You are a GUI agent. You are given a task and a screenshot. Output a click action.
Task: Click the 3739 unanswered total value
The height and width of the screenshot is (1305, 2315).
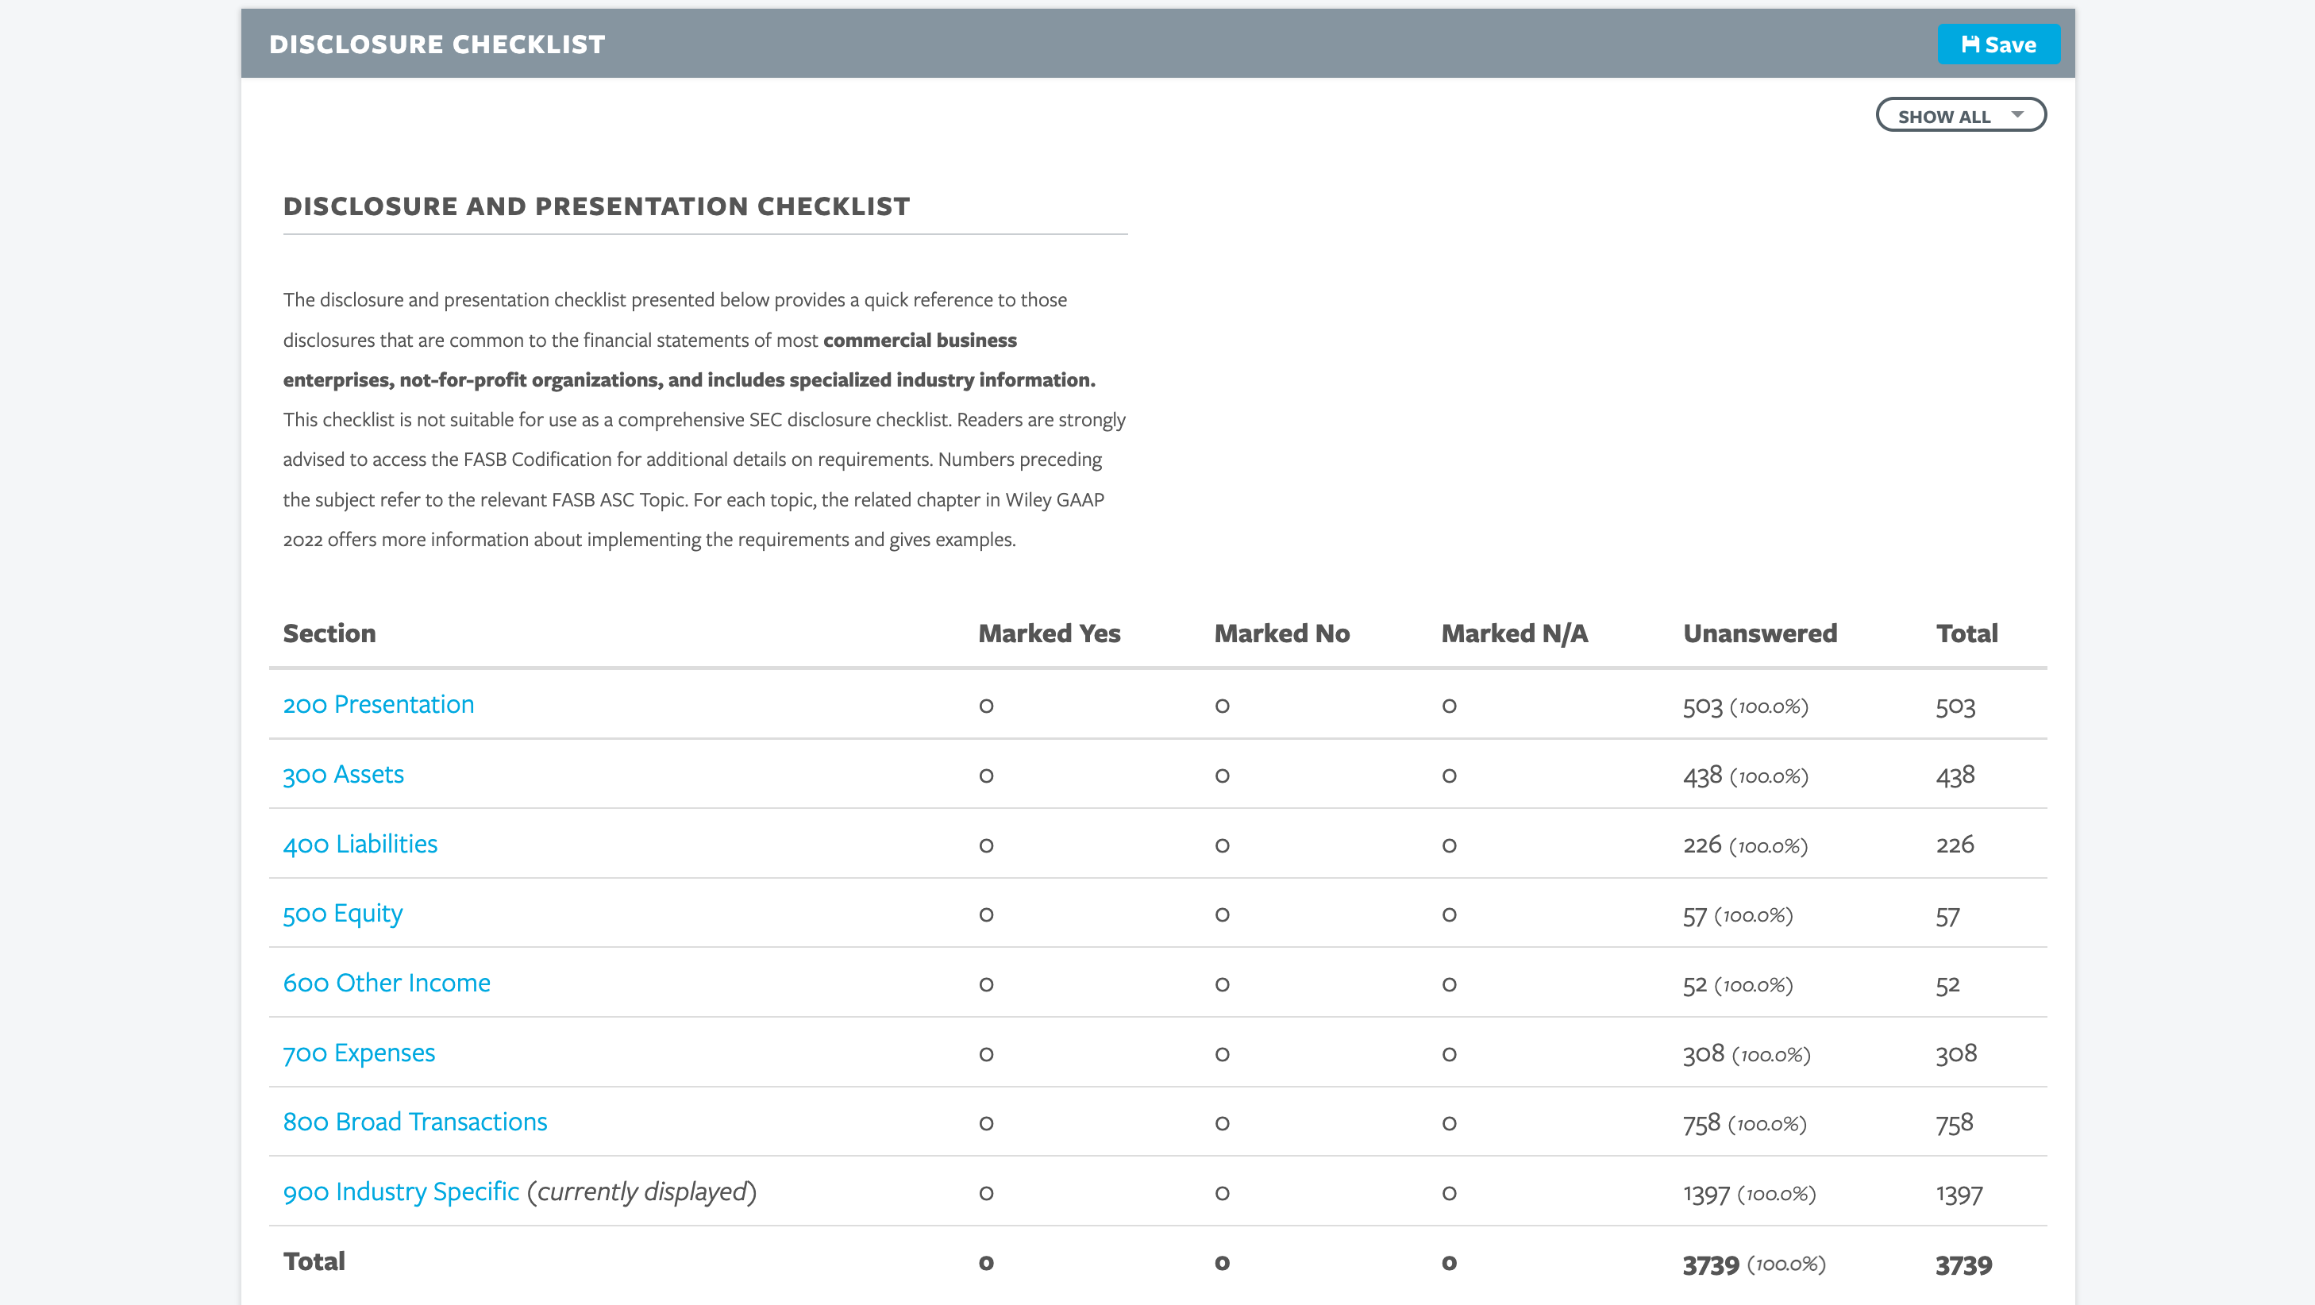pyautogui.click(x=1710, y=1265)
